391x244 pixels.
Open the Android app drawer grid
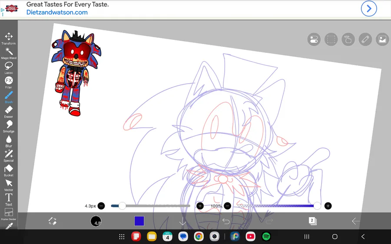[x=122, y=237]
